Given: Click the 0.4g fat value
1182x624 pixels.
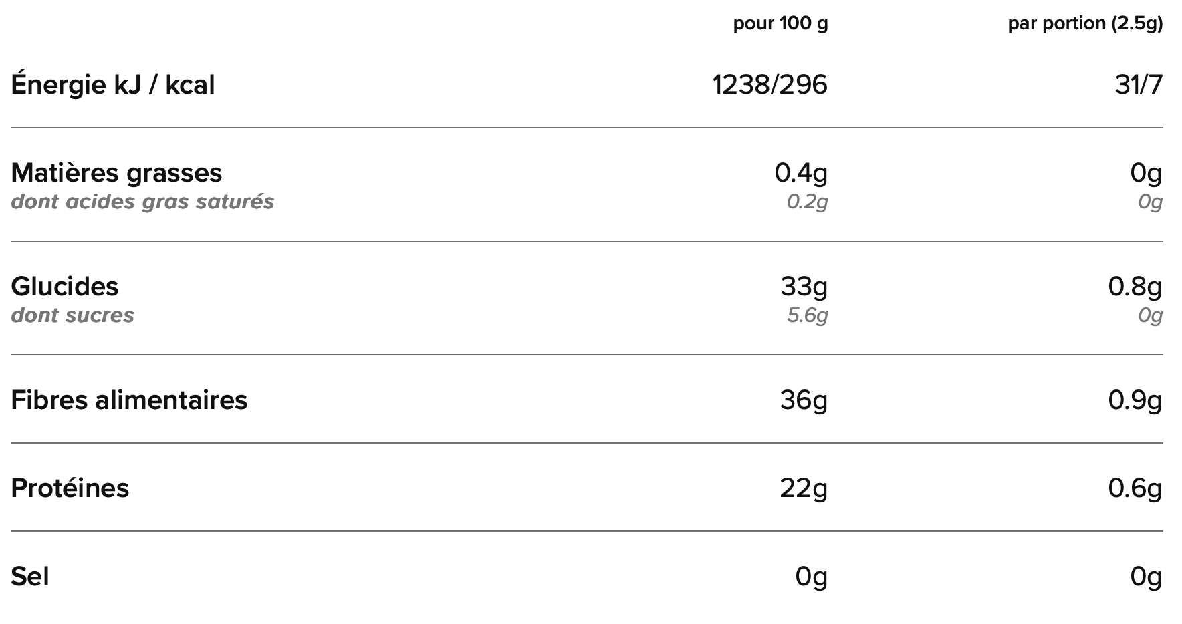Looking at the screenshot, I should tap(801, 173).
